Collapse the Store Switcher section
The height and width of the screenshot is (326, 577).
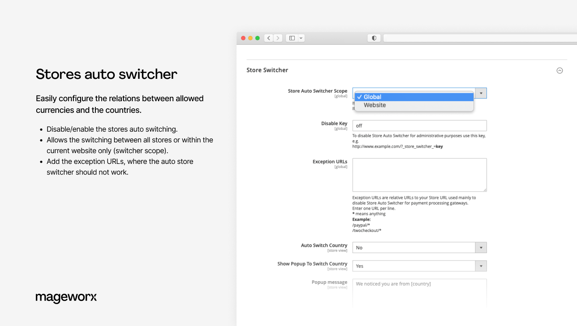point(560,70)
